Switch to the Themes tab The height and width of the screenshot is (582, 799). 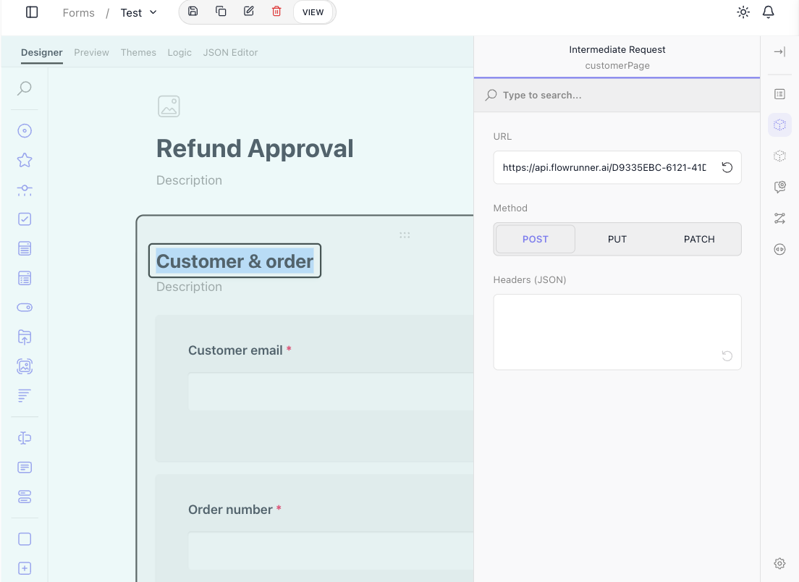click(138, 53)
